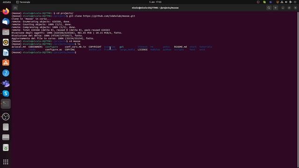Show Applications grid at dock bottom
299x168 pixels.
coord(6,162)
